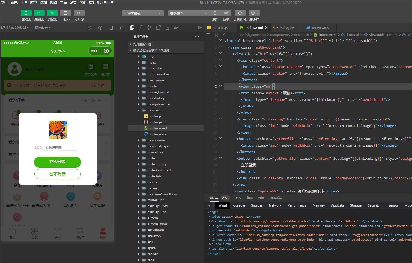The width and height of the screenshot is (412, 263).
Task: Open the normal compile mode dropdown
Action: tap(188, 13)
